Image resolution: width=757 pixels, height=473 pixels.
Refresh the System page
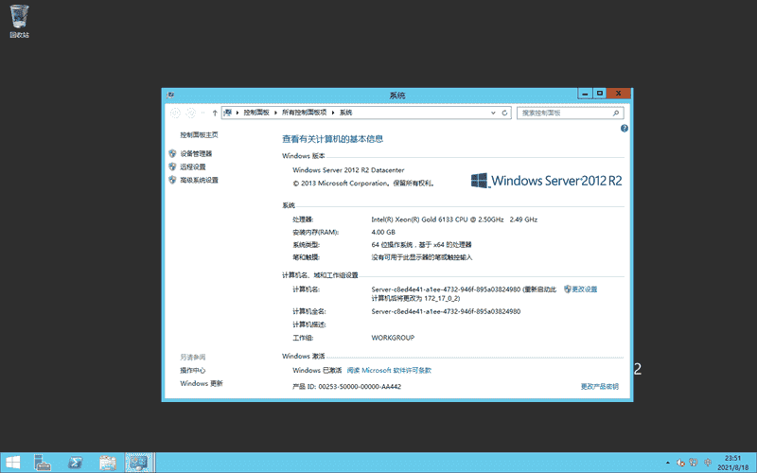[504, 113]
